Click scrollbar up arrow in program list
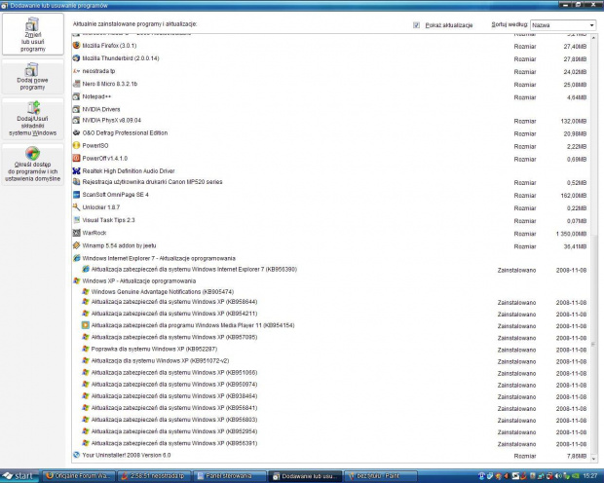 click(593, 38)
